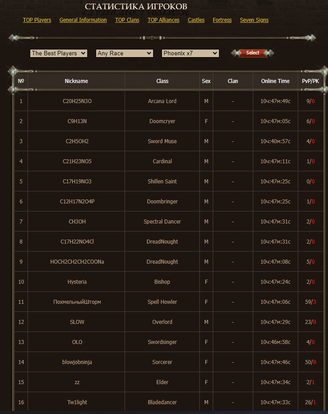
Task: Visit the Fortress page link
Action: (x=222, y=20)
